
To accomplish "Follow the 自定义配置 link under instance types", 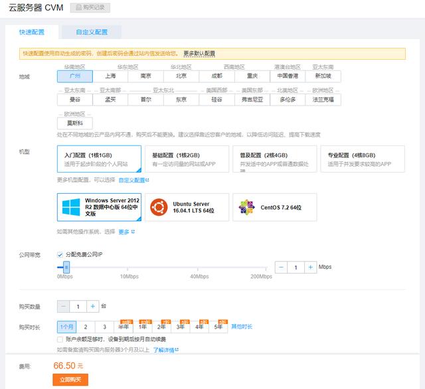I will [x=133, y=180].
